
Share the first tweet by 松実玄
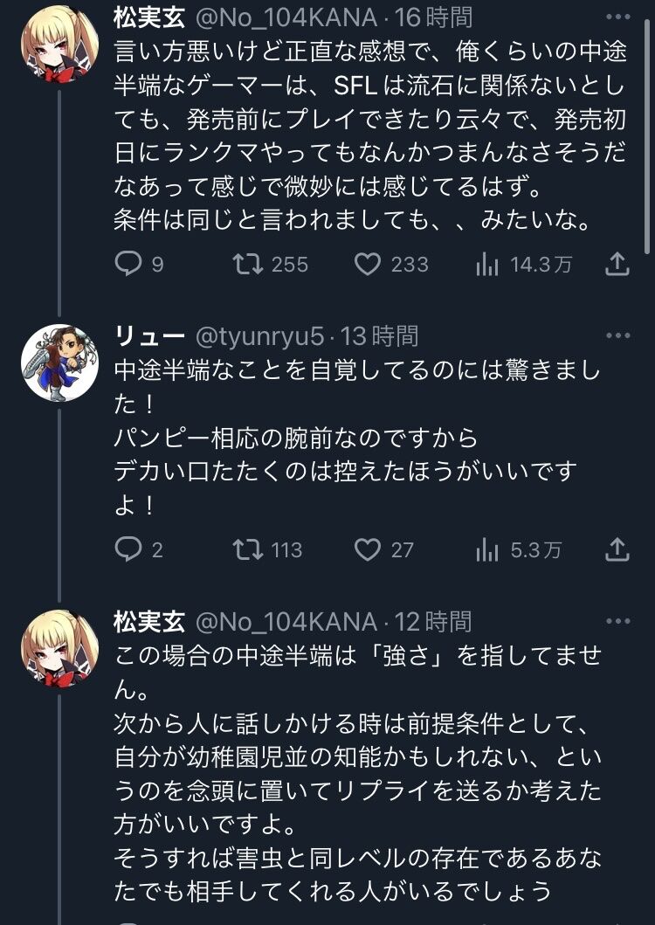click(617, 264)
